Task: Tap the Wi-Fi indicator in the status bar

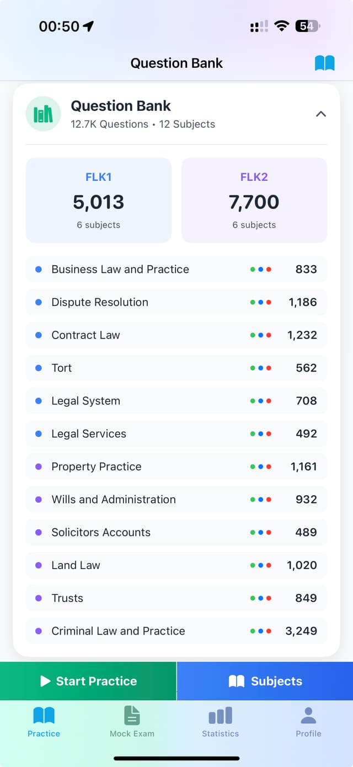Action: pyautogui.click(x=281, y=25)
